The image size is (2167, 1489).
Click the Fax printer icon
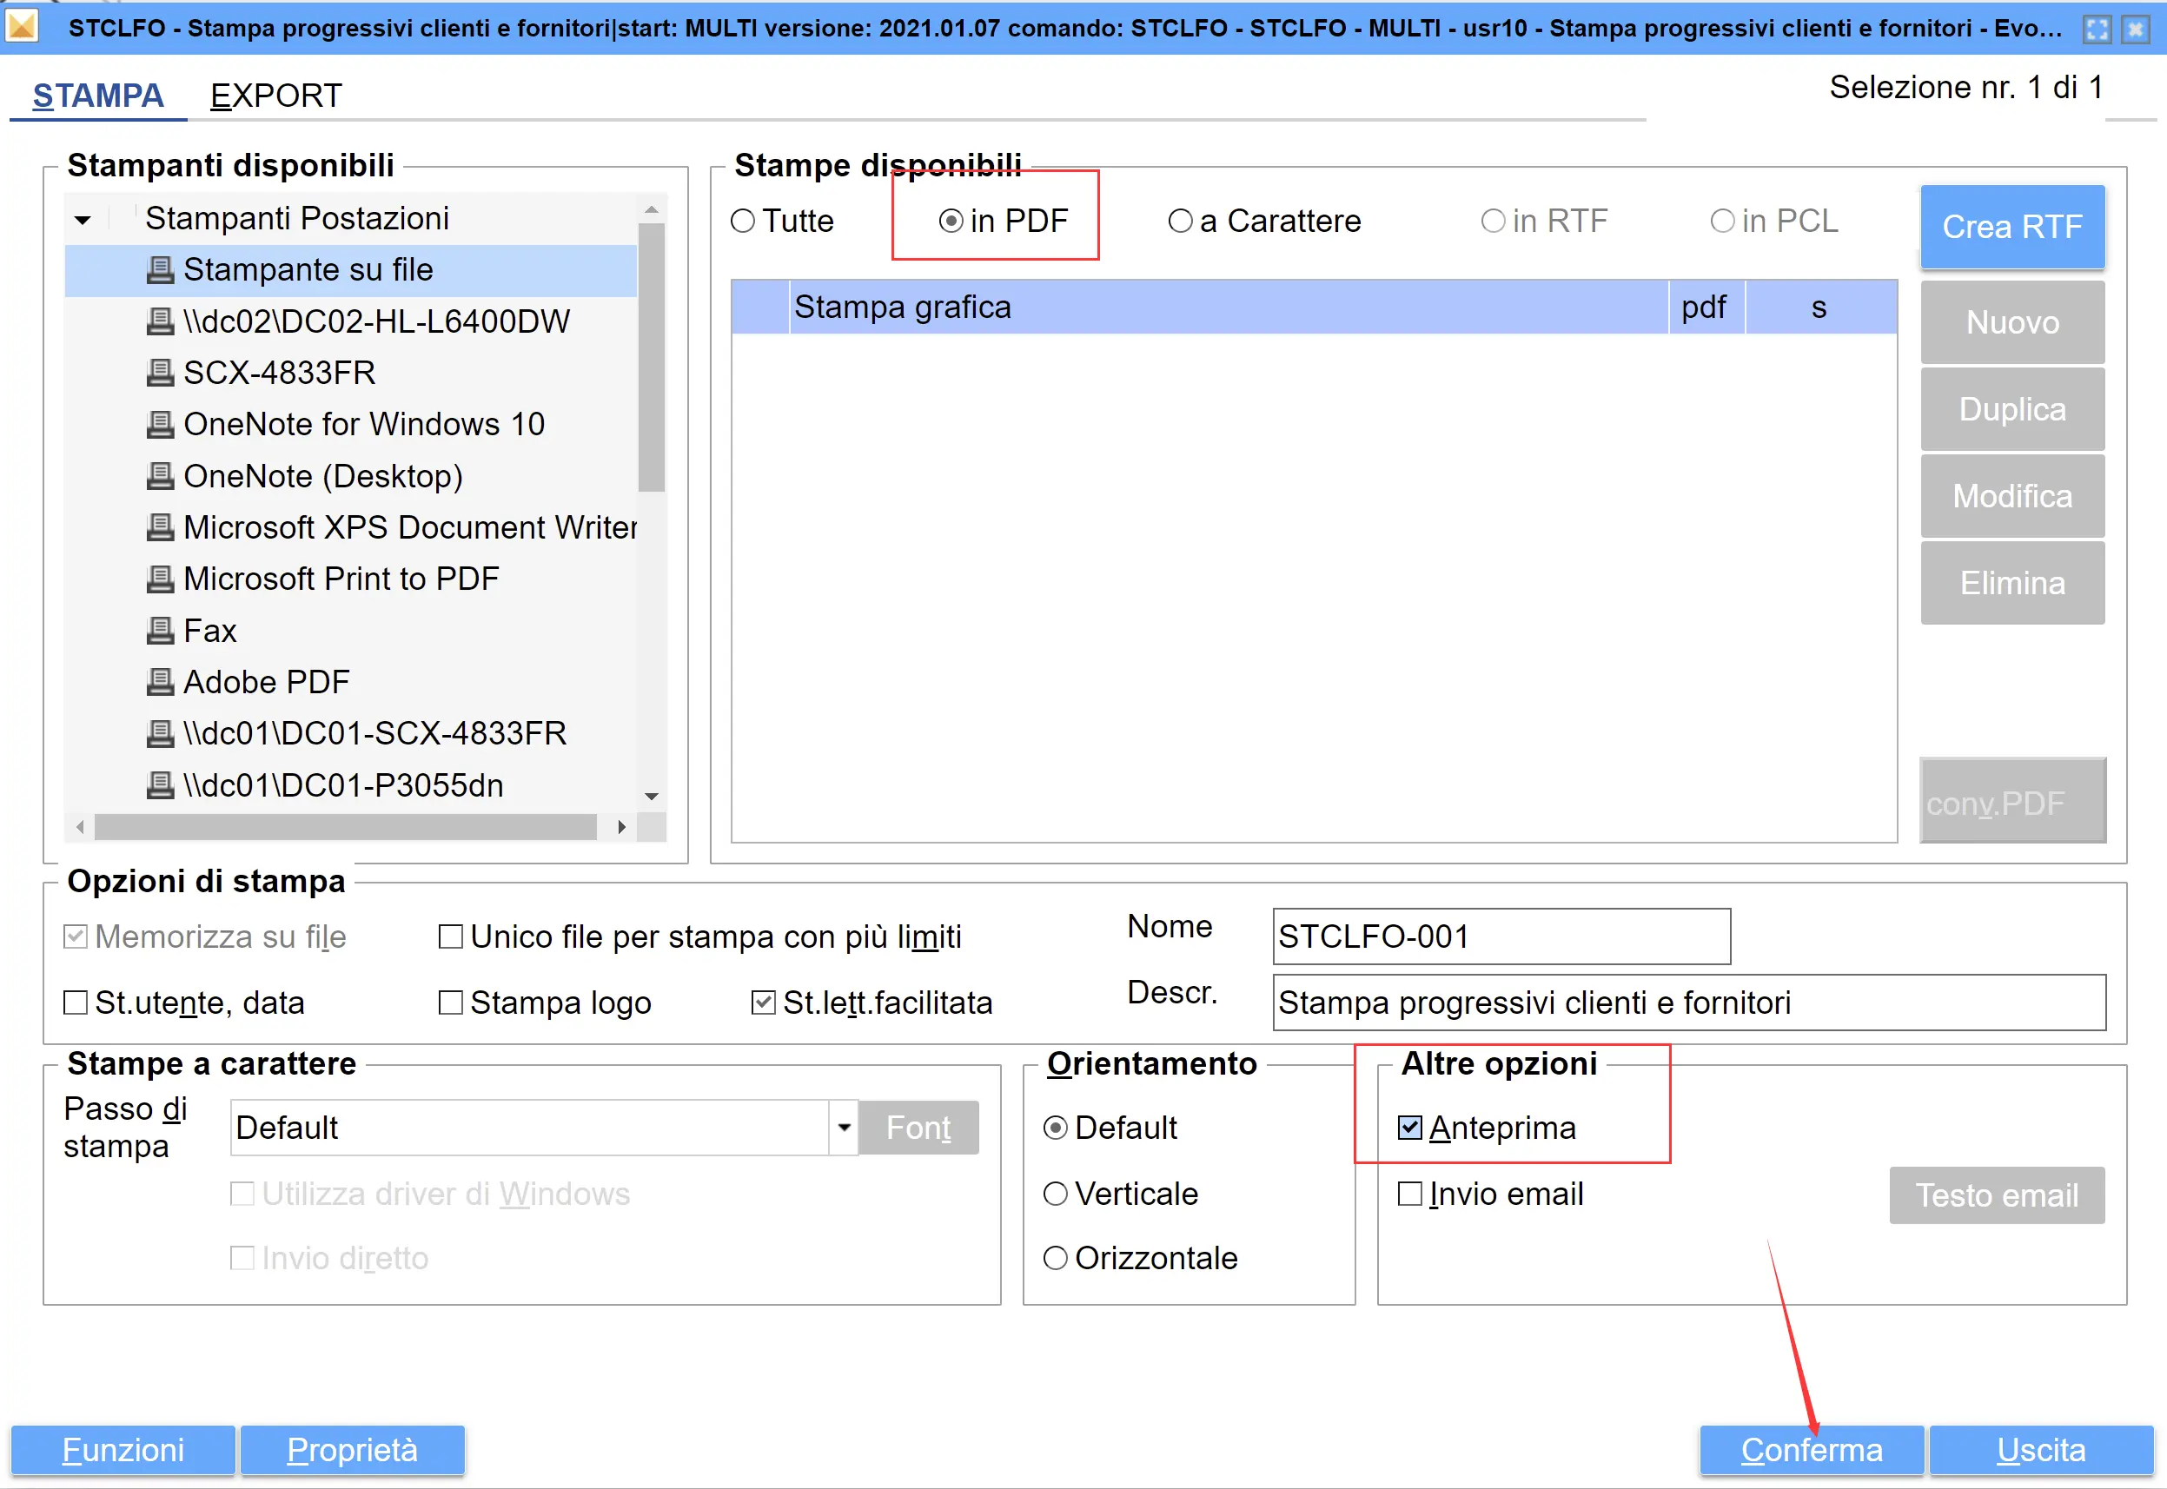point(160,631)
